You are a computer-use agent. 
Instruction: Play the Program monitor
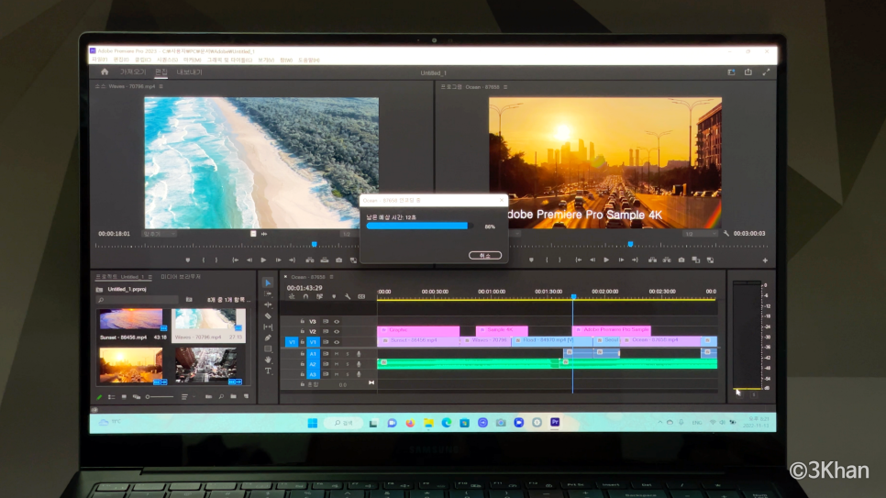tap(606, 260)
